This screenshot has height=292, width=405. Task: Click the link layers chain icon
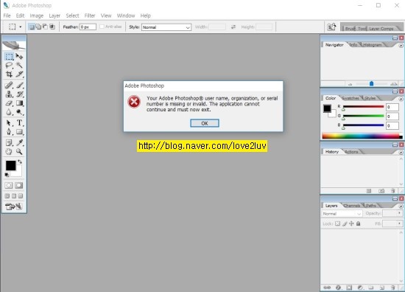(327, 288)
